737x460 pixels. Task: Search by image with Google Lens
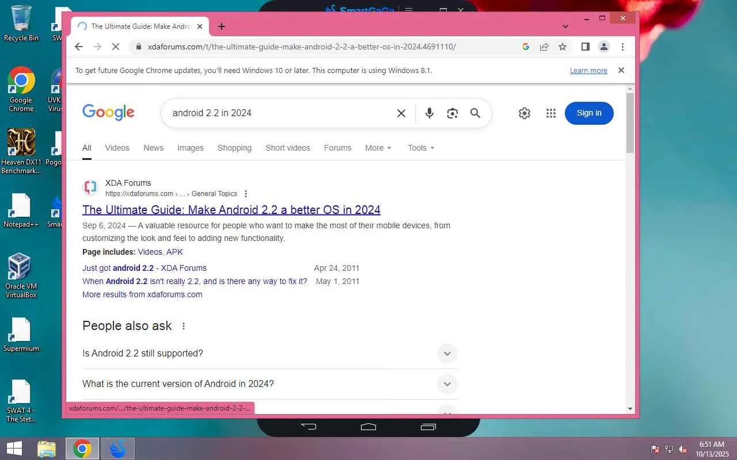pyautogui.click(x=453, y=113)
